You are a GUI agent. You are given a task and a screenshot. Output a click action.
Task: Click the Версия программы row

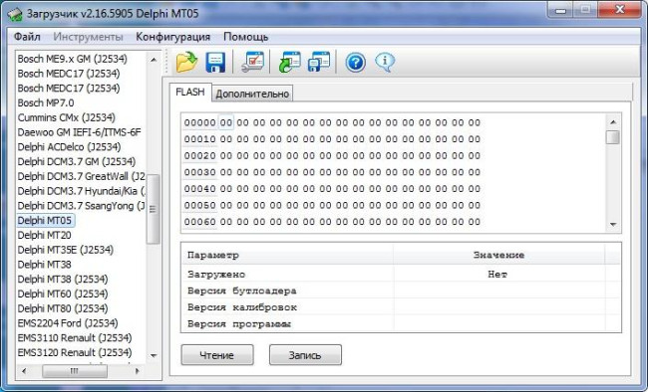pos(401,323)
